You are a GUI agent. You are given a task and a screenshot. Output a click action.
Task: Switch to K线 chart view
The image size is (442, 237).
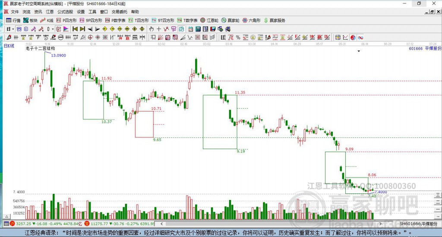47,20
